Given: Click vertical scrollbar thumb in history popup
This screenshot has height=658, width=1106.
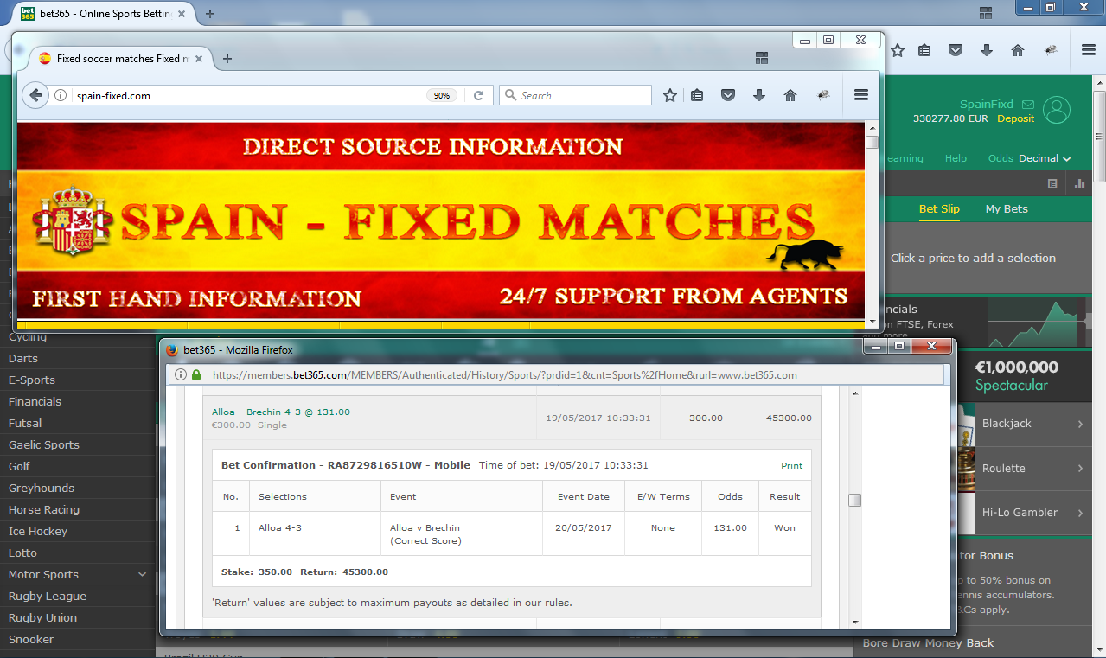Looking at the screenshot, I should (854, 501).
